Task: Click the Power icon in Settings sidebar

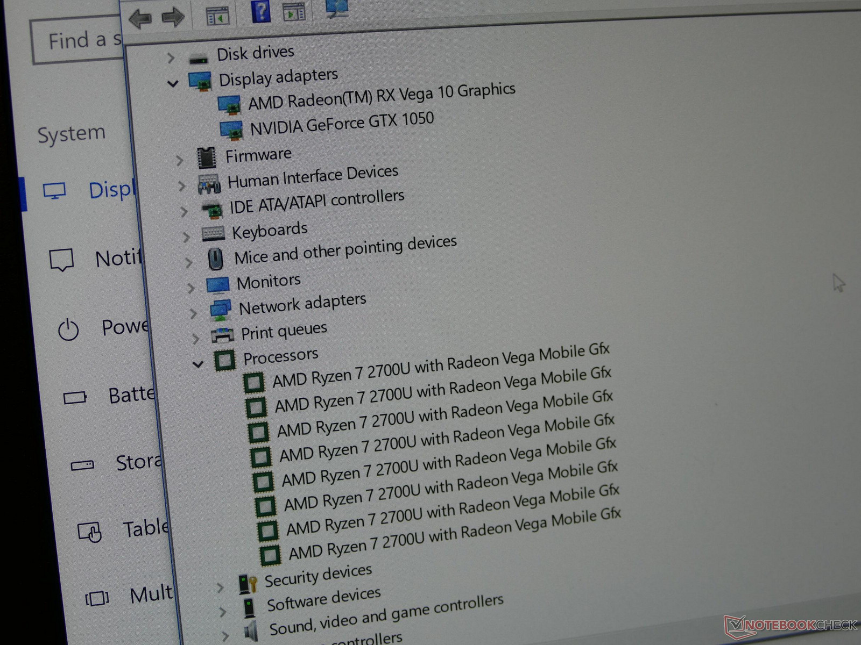Action: click(x=68, y=329)
